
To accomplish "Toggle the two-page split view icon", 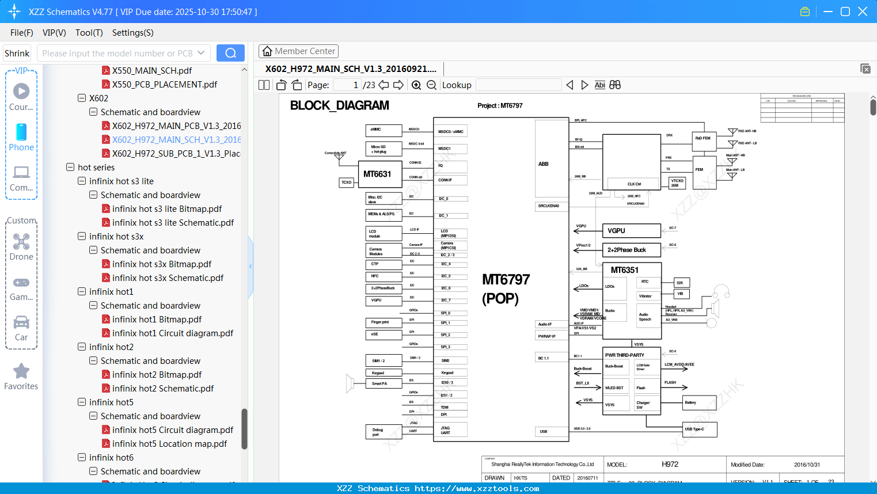I will pyautogui.click(x=264, y=85).
